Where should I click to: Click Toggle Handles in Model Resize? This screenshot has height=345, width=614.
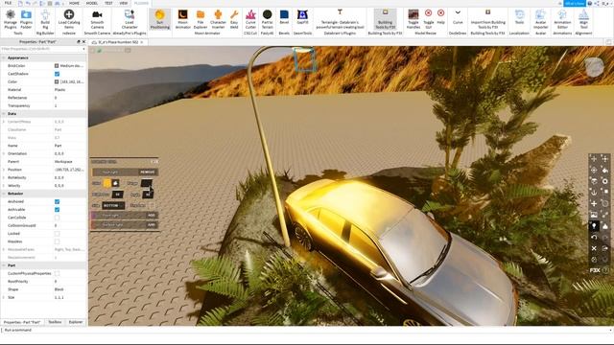point(413,19)
